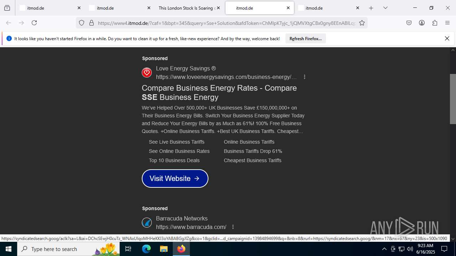Open the Firefox application menu

click(x=447, y=23)
